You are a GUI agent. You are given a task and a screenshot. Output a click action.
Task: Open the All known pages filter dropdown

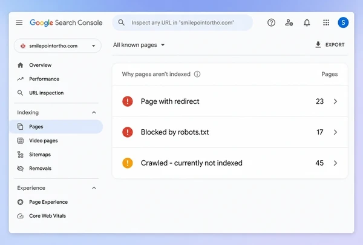click(x=139, y=45)
